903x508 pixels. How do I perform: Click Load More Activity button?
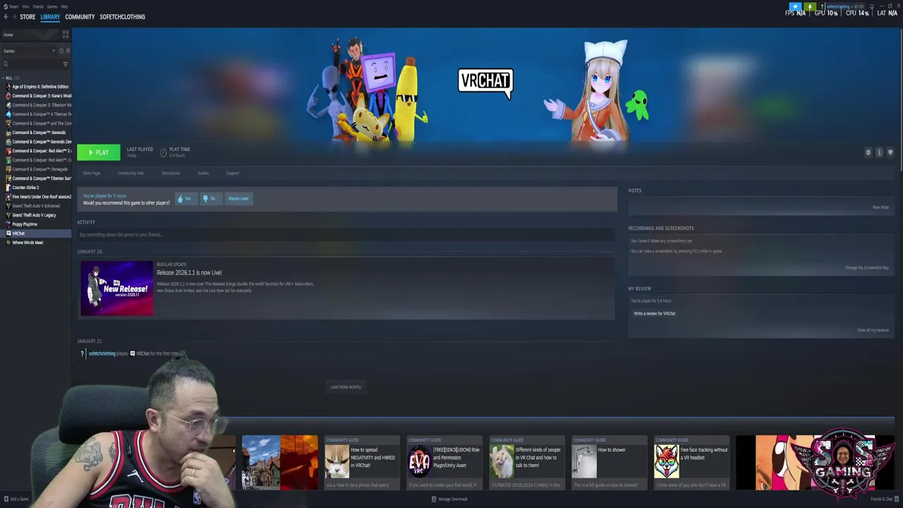(x=346, y=387)
